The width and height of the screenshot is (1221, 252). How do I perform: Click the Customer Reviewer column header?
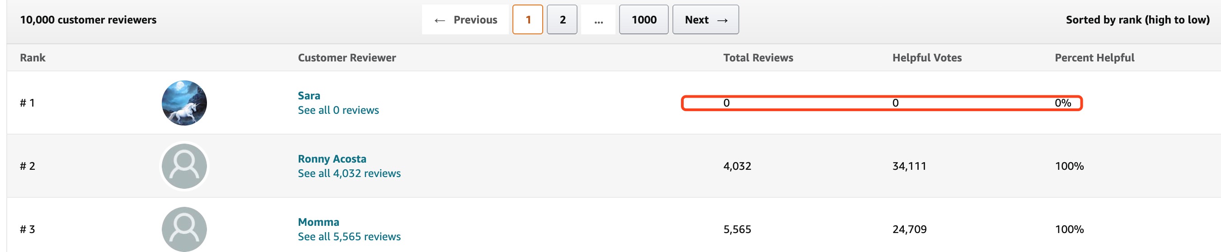point(347,58)
